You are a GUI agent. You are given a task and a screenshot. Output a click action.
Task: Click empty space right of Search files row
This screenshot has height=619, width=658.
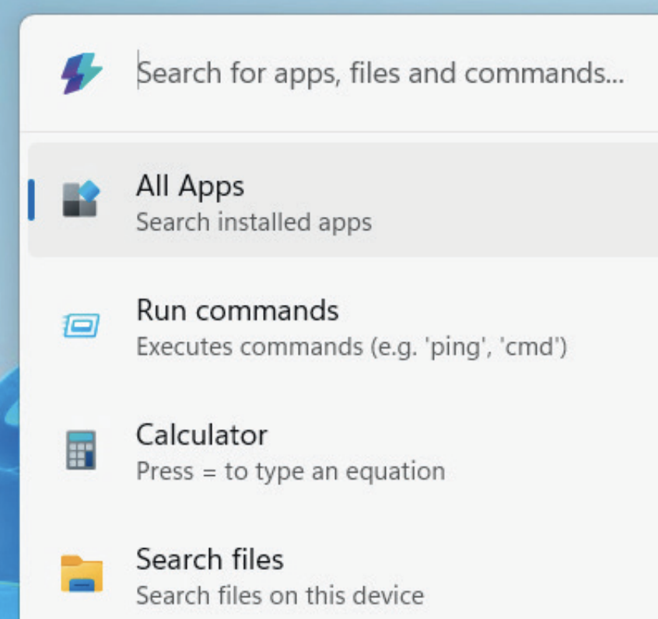(x=544, y=574)
